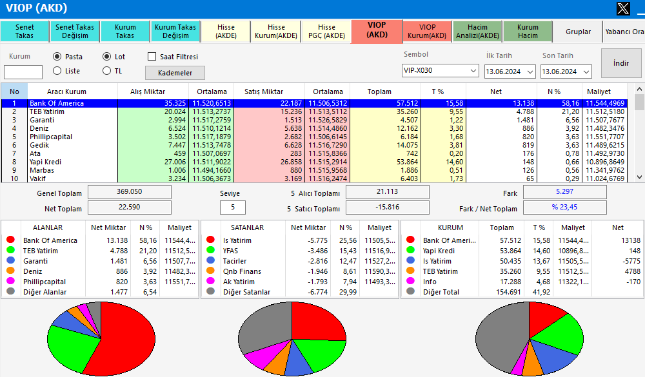Click the Genel Toplam value 369.050
Screen dimensions: 645x377
pos(130,191)
